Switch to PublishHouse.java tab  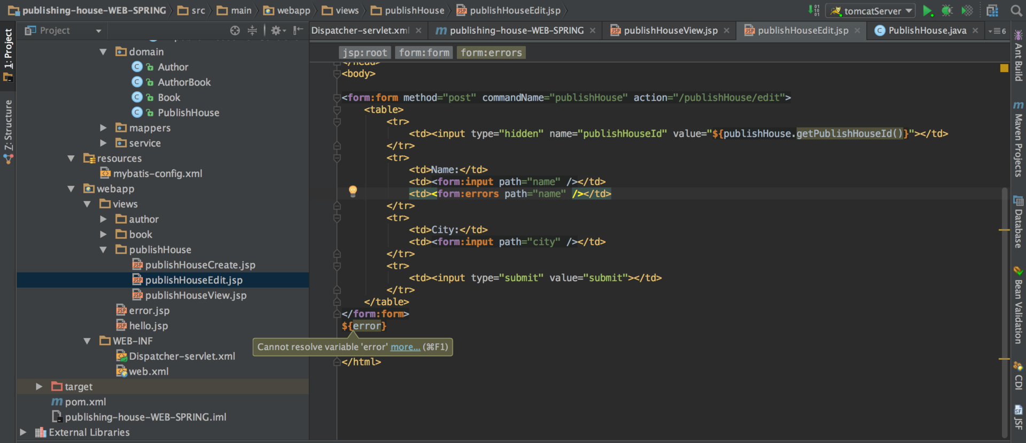[927, 31]
